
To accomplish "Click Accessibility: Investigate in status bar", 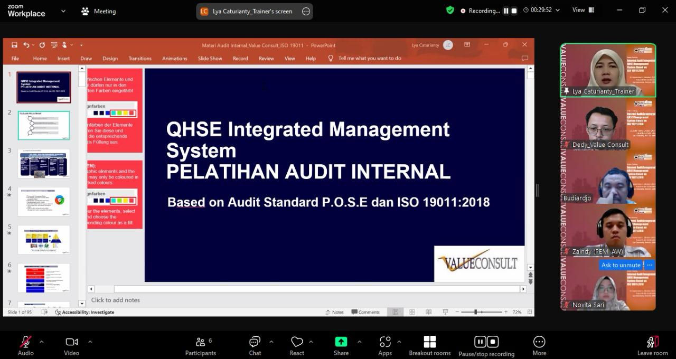I will point(84,312).
